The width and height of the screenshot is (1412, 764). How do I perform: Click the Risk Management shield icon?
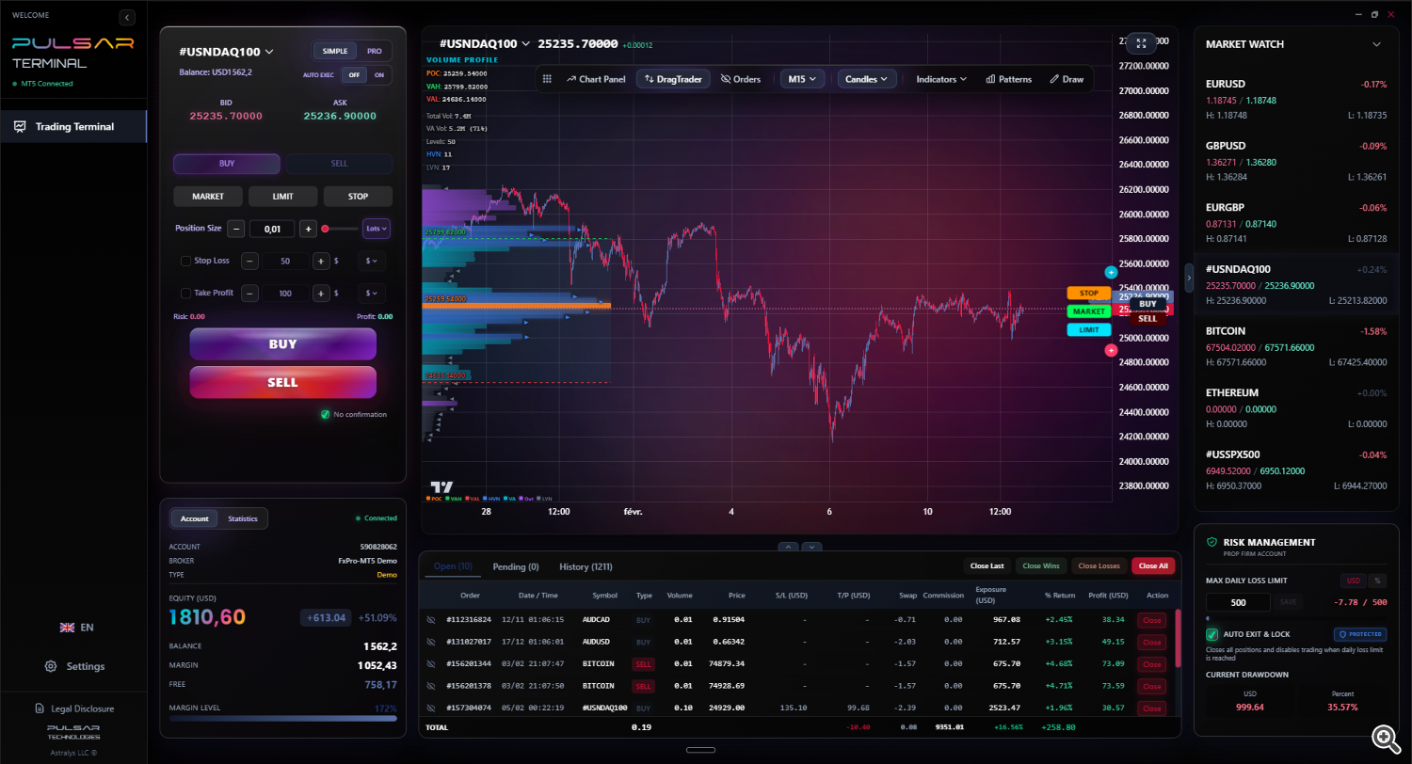pyautogui.click(x=1211, y=542)
